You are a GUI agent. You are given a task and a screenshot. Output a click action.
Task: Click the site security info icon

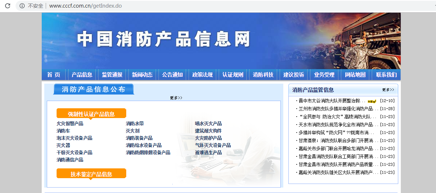click(x=22, y=6)
